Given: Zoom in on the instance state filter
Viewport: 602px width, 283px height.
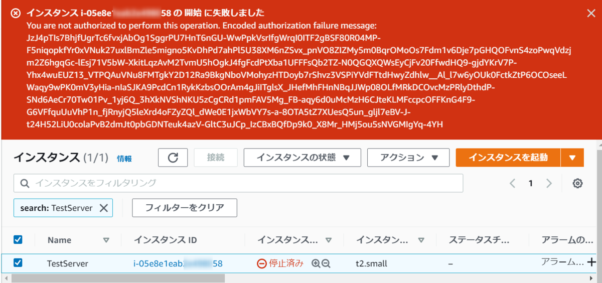Looking at the screenshot, I should click(316, 263).
